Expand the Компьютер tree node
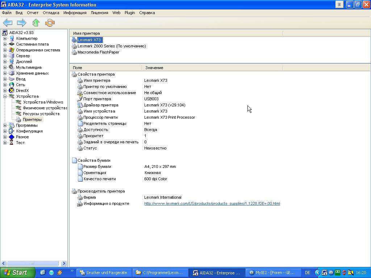 pos(5,38)
